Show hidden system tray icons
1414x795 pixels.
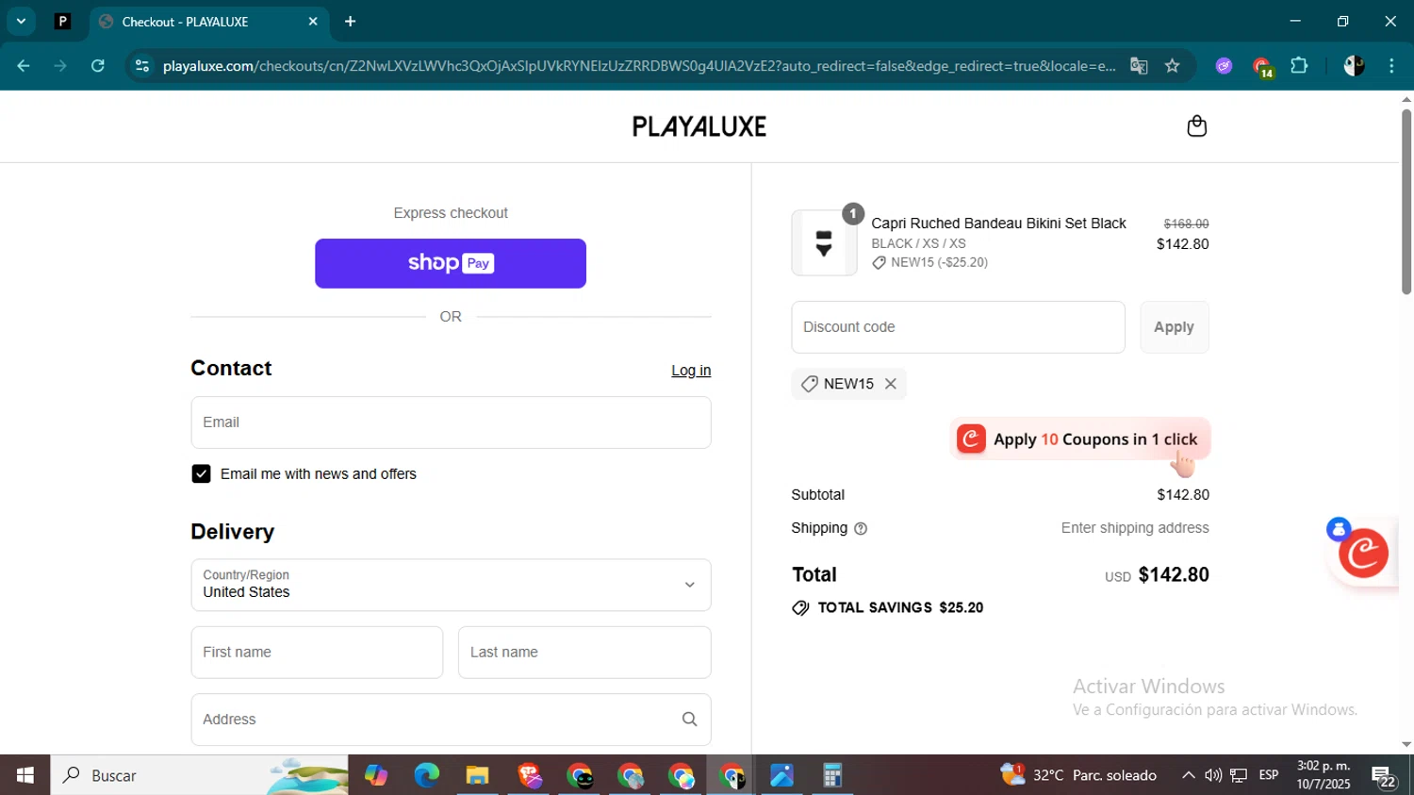[1188, 775]
